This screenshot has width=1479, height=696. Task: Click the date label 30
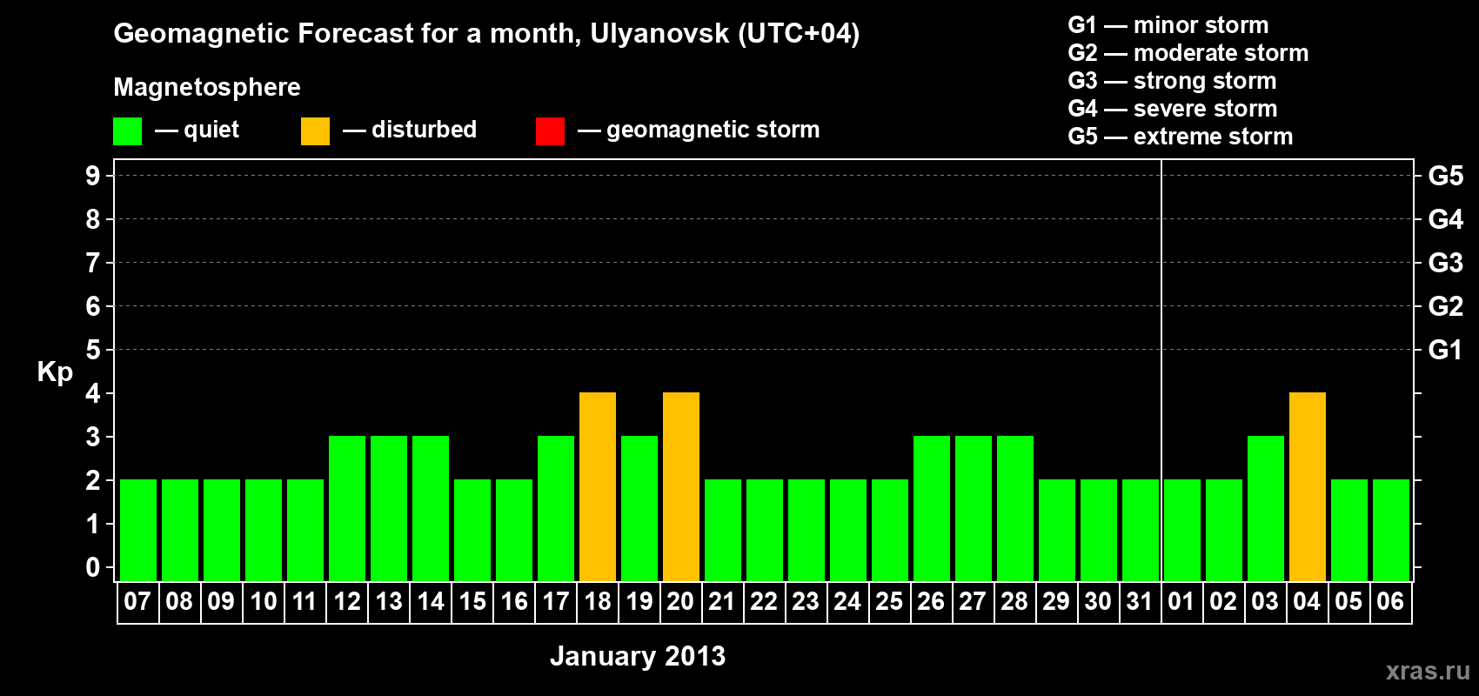[x=1098, y=601]
